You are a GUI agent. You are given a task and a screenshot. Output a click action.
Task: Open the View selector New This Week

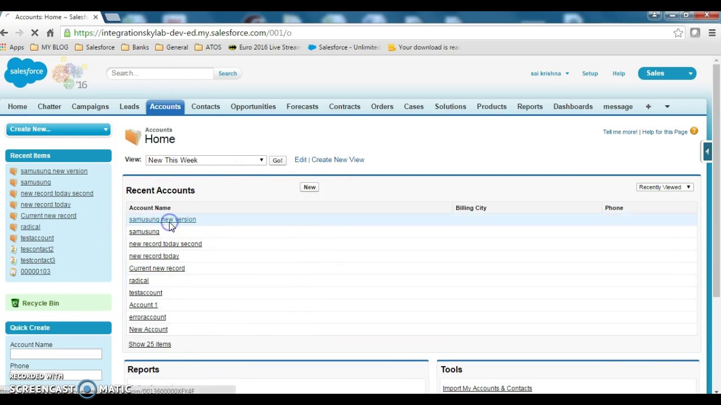(206, 160)
